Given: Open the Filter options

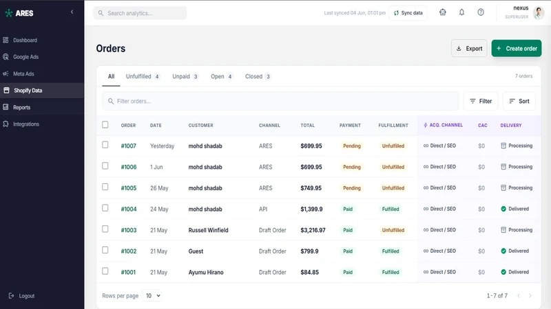Looking at the screenshot, I should click(481, 101).
